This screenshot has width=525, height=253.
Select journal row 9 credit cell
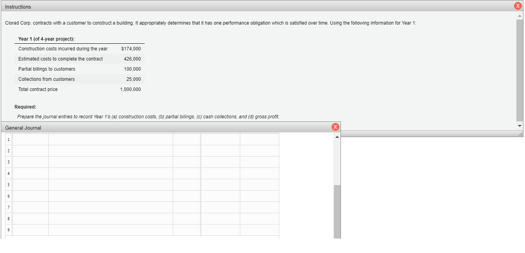(x=260, y=230)
